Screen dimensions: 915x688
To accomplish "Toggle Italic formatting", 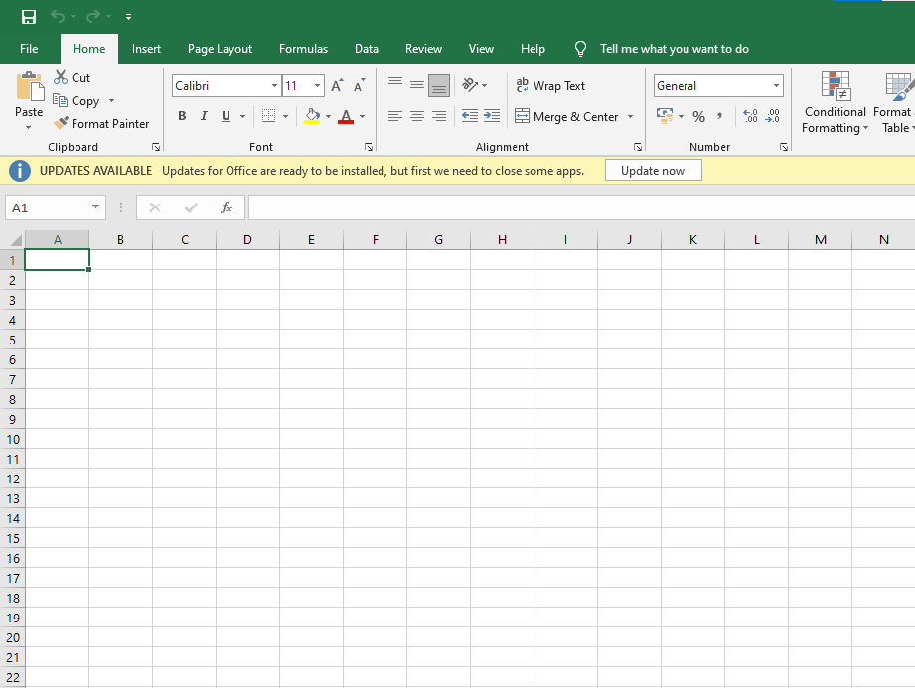I will [204, 116].
